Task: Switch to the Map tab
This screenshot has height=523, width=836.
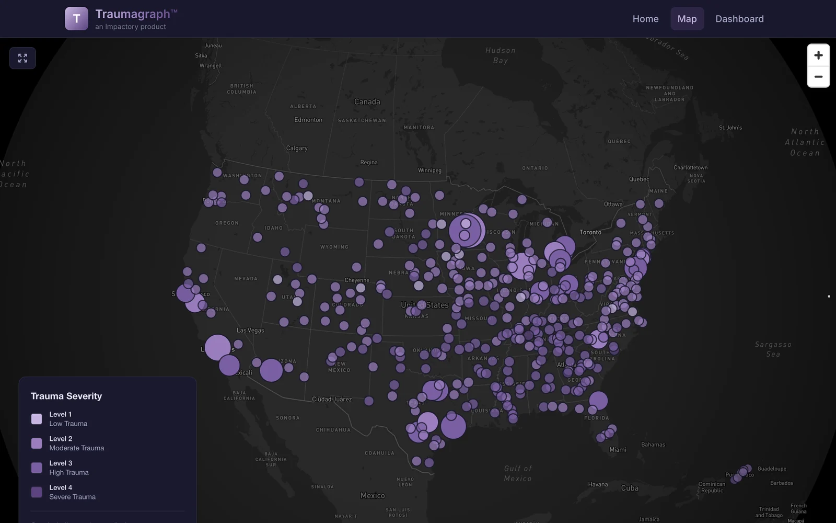Action: (687, 19)
